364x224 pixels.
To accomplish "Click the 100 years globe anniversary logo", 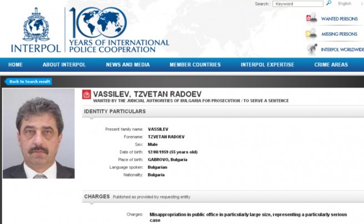I will pyautogui.click(x=98, y=23).
